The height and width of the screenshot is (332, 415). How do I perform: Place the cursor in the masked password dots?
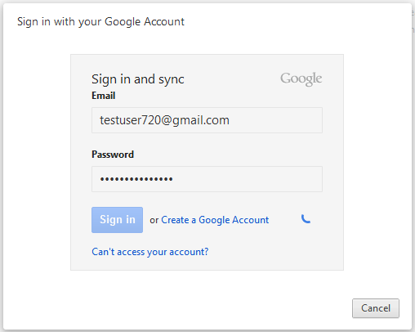[x=136, y=179]
